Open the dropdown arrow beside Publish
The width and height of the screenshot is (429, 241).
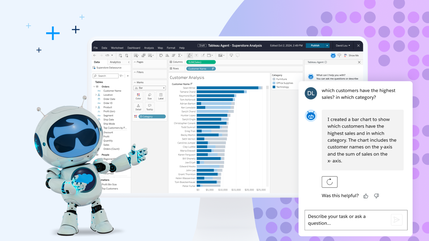click(327, 46)
